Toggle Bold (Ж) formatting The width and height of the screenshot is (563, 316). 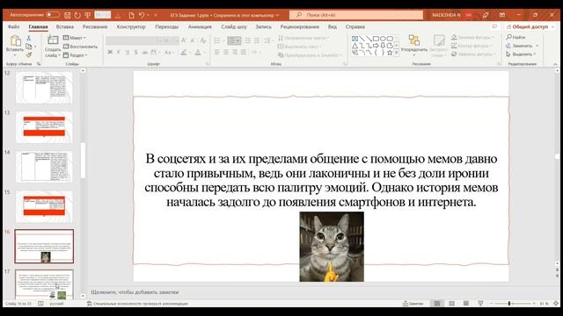pos(110,53)
